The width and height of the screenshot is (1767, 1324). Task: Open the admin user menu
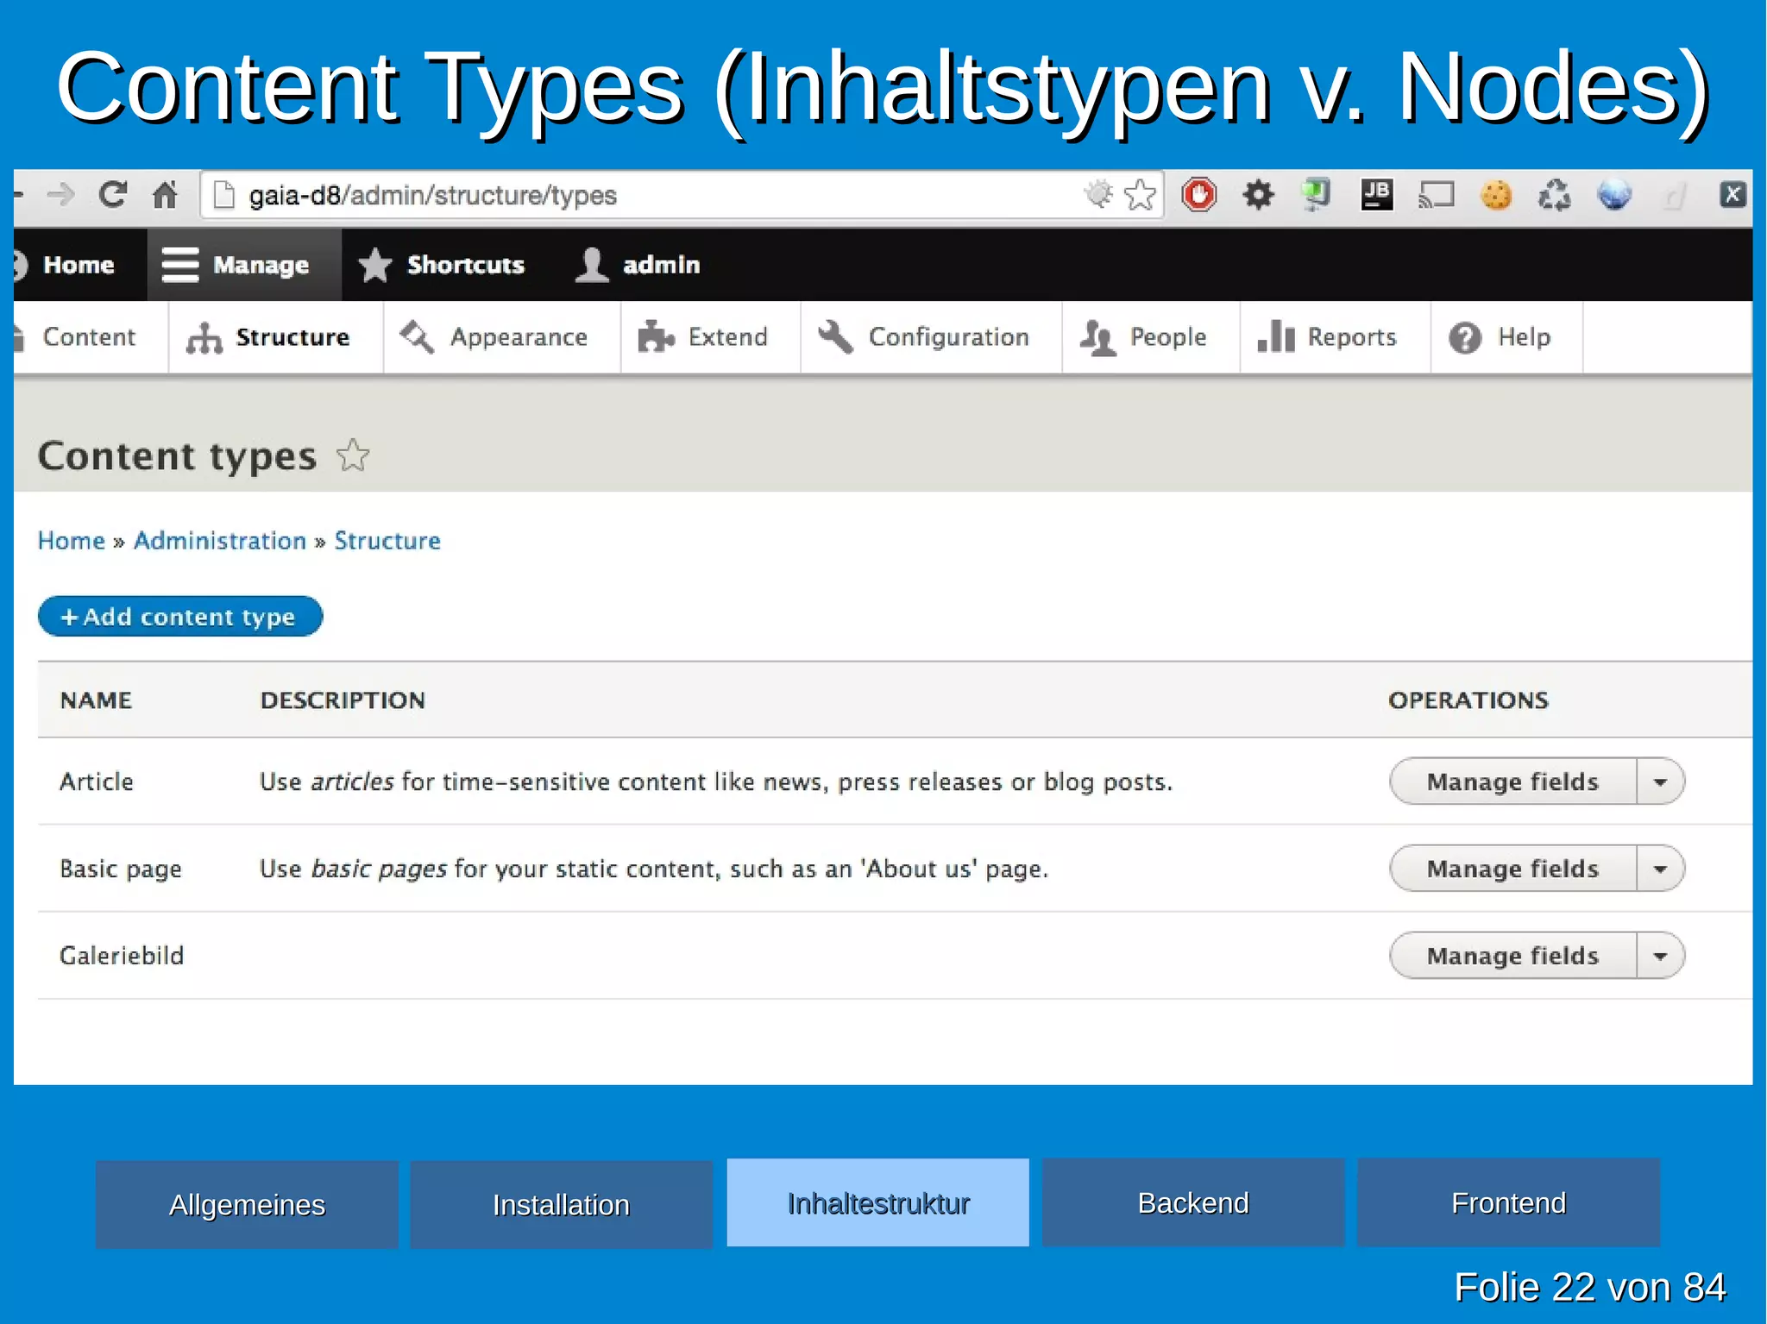click(x=638, y=265)
